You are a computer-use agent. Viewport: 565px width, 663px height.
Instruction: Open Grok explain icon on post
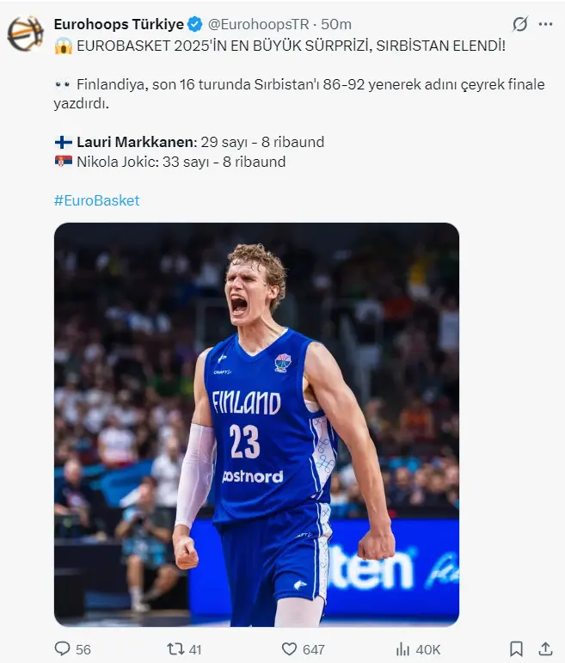point(519,24)
